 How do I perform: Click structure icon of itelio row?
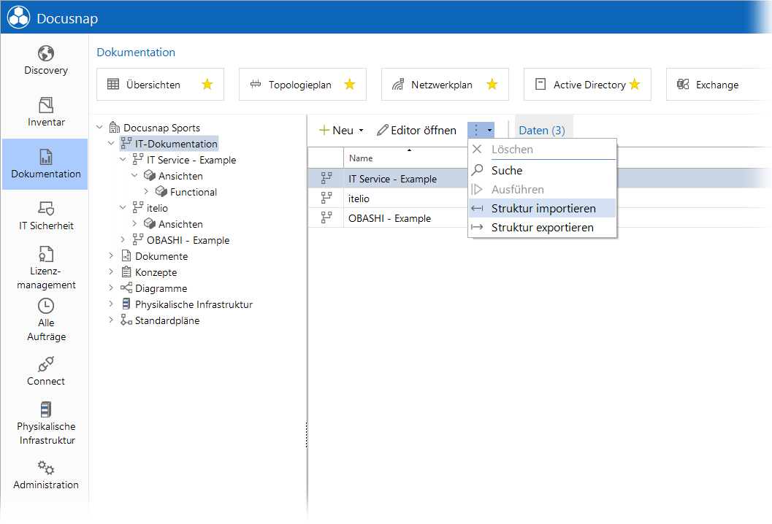coord(326,198)
